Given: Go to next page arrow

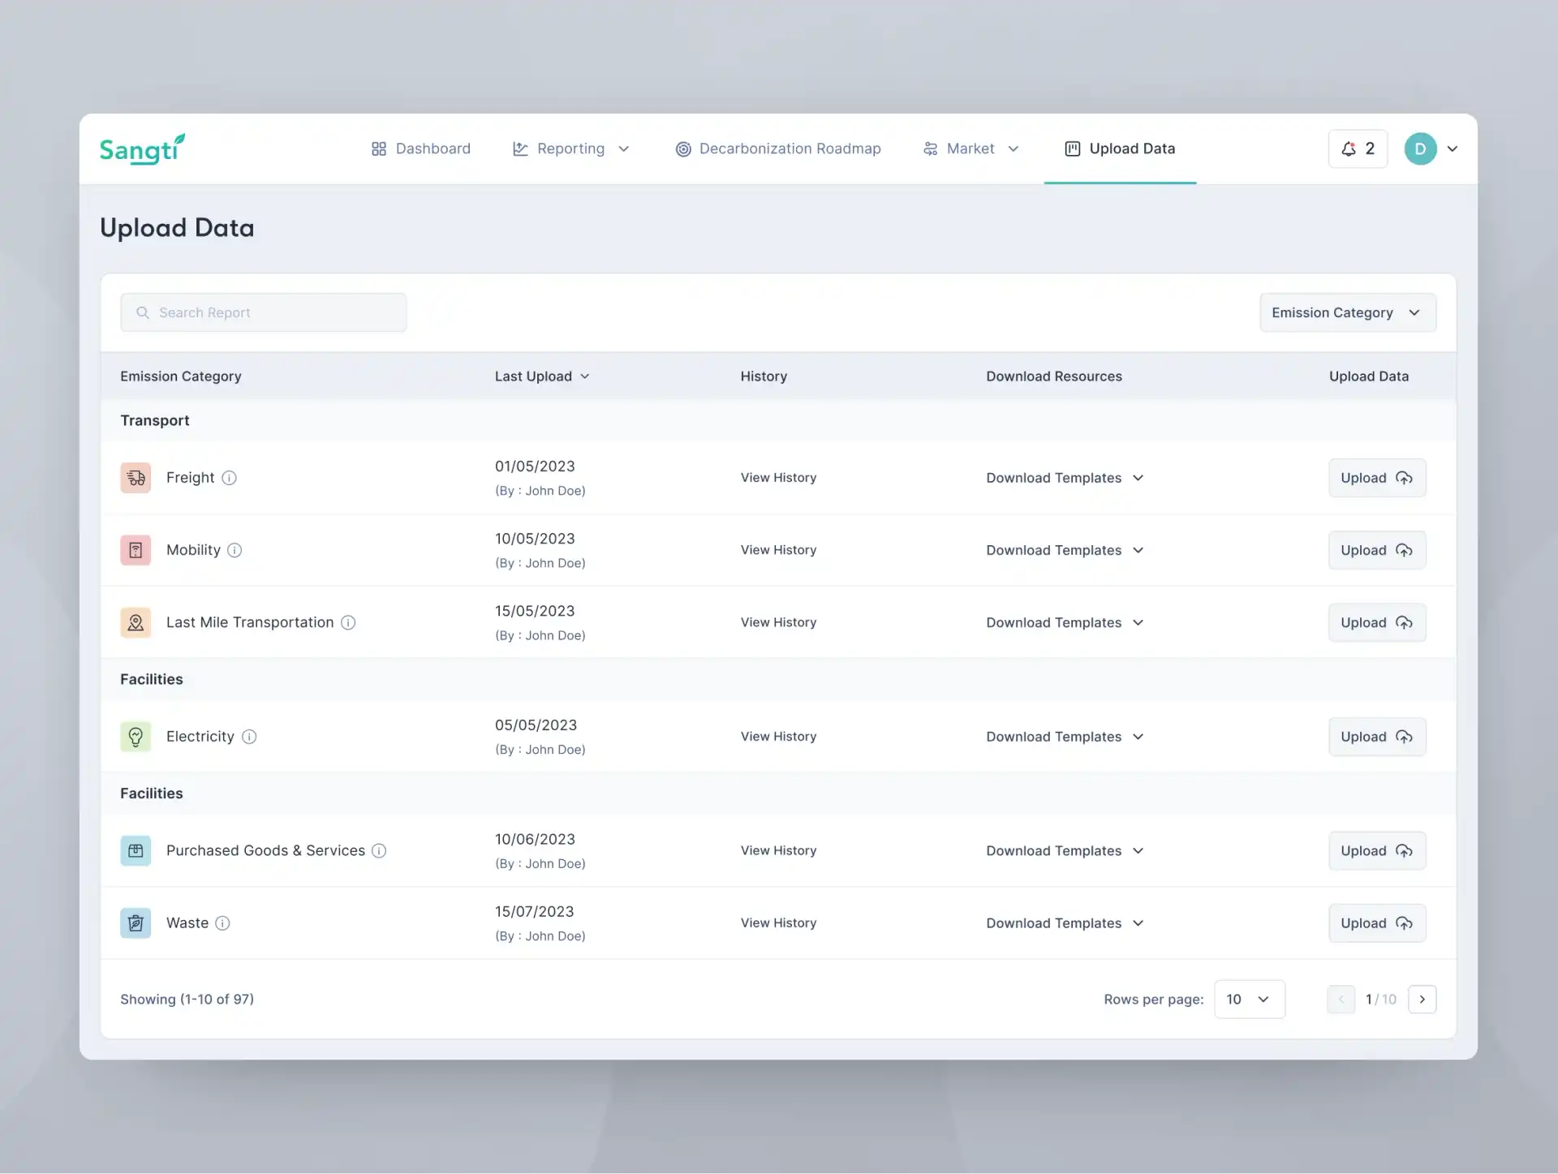Looking at the screenshot, I should click(x=1422, y=1000).
